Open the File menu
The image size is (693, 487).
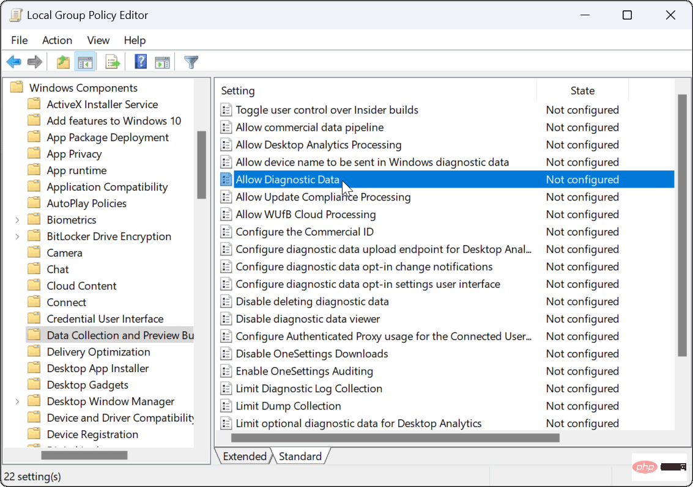[20, 40]
